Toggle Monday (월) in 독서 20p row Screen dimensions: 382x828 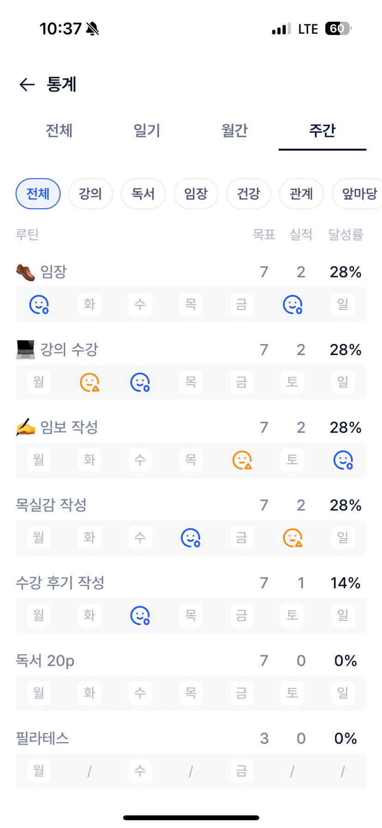(39, 693)
